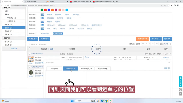Screen dimensions: 183x103
Task: Go to the next page with >
Action: 149,44
